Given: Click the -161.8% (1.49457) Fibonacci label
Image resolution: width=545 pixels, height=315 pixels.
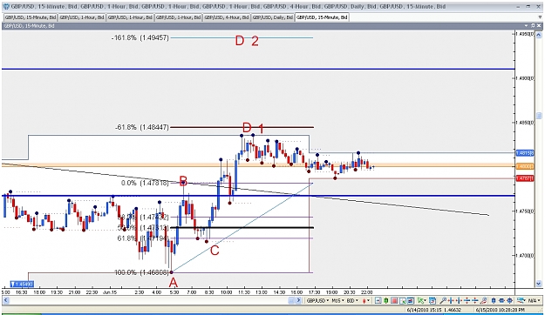Looking at the screenshot, I should [140, 37].
